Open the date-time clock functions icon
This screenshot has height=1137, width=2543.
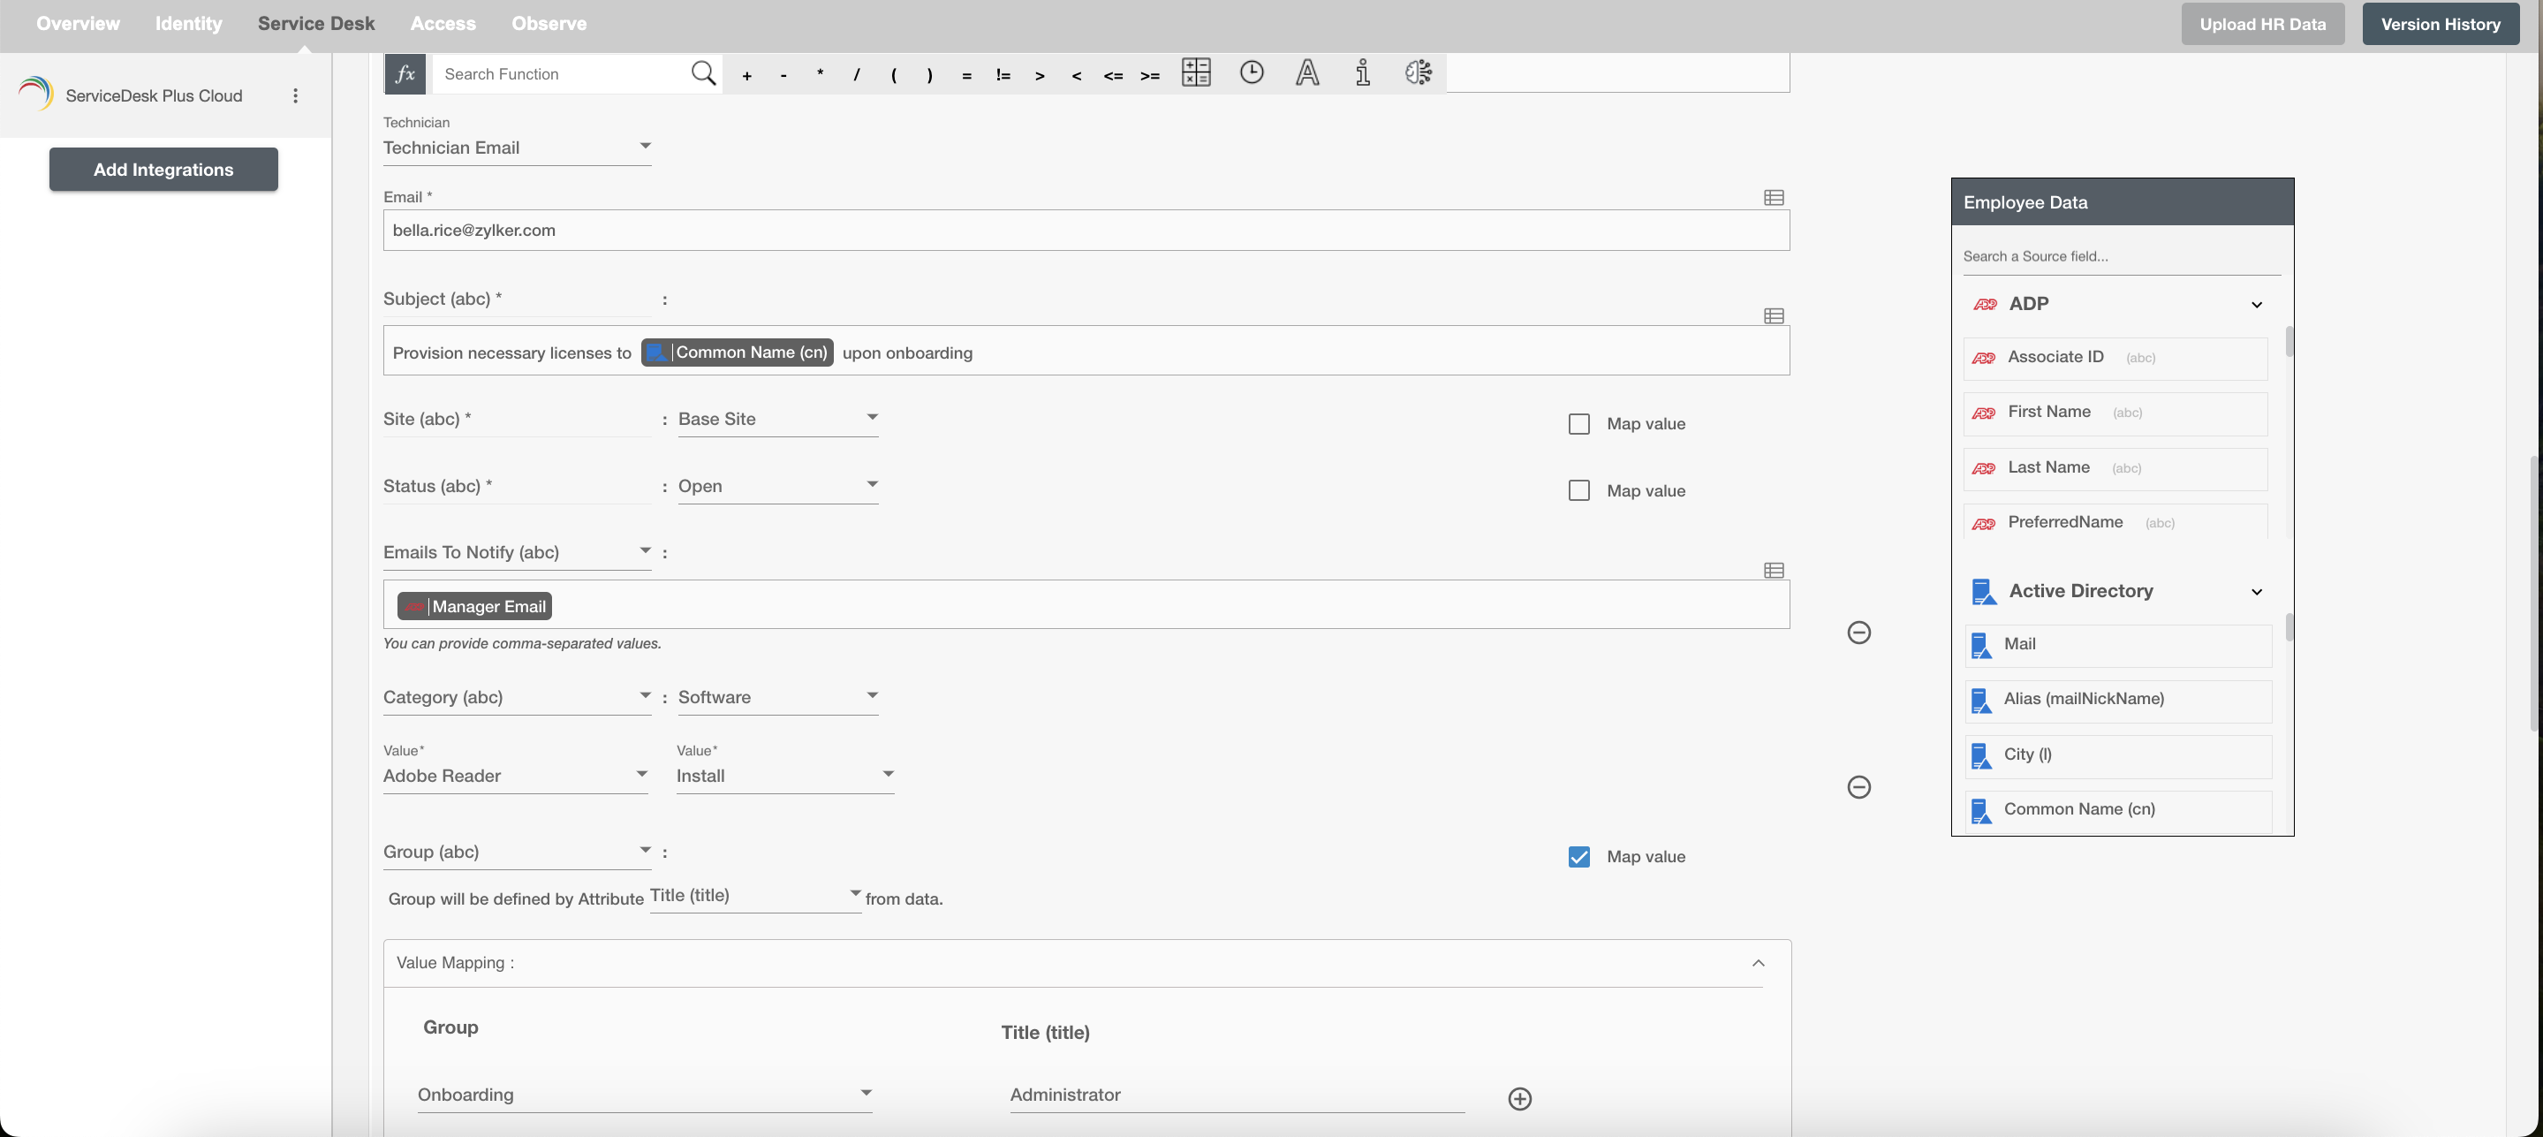(x=1251, y=73)
